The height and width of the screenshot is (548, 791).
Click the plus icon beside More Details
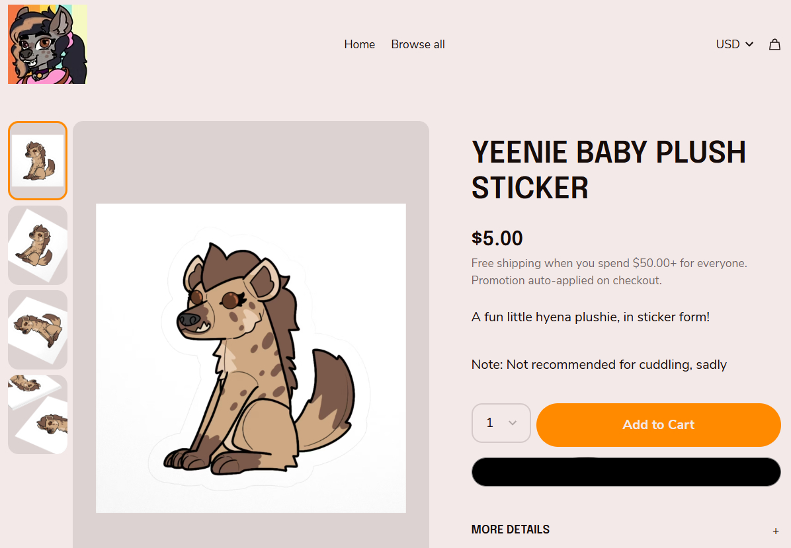(x=775, y=531)
